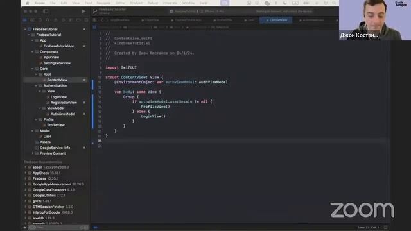Screen dimensions: 411x231
Task: Select GoogleService-Info file in navigator
Action: [55, 148]
